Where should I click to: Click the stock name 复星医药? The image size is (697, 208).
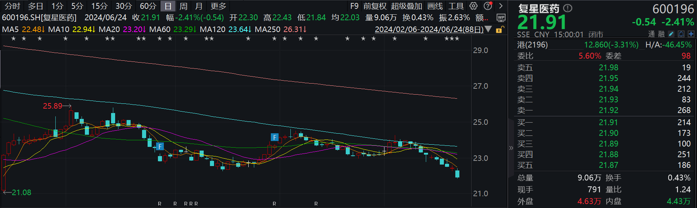(x=539, y=8)
